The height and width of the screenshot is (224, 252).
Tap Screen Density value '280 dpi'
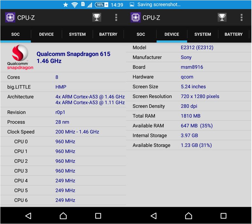[189, 106]
